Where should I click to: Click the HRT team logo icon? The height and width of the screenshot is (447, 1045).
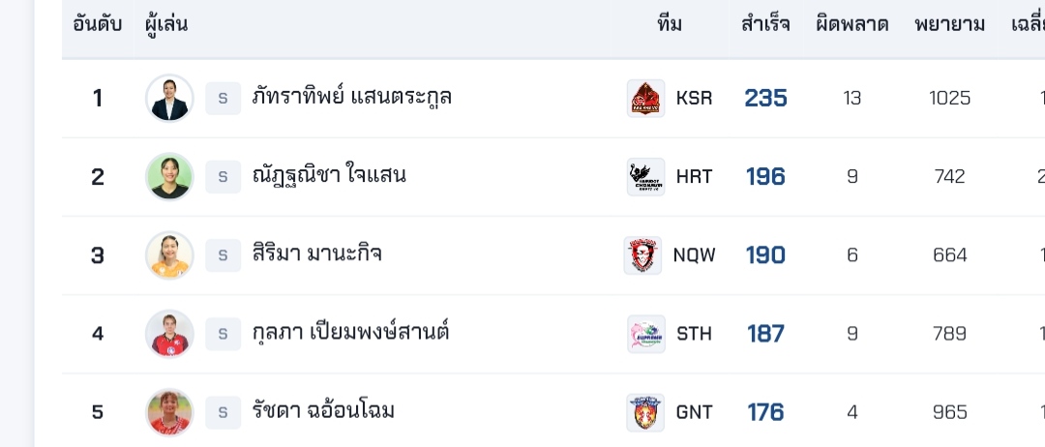(645, 177)
